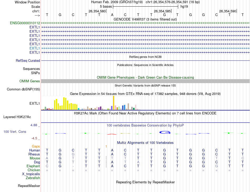This screenshot has width=250, height=192.
Task: Select the Chicken alignment row label
Action: point(34,170)
